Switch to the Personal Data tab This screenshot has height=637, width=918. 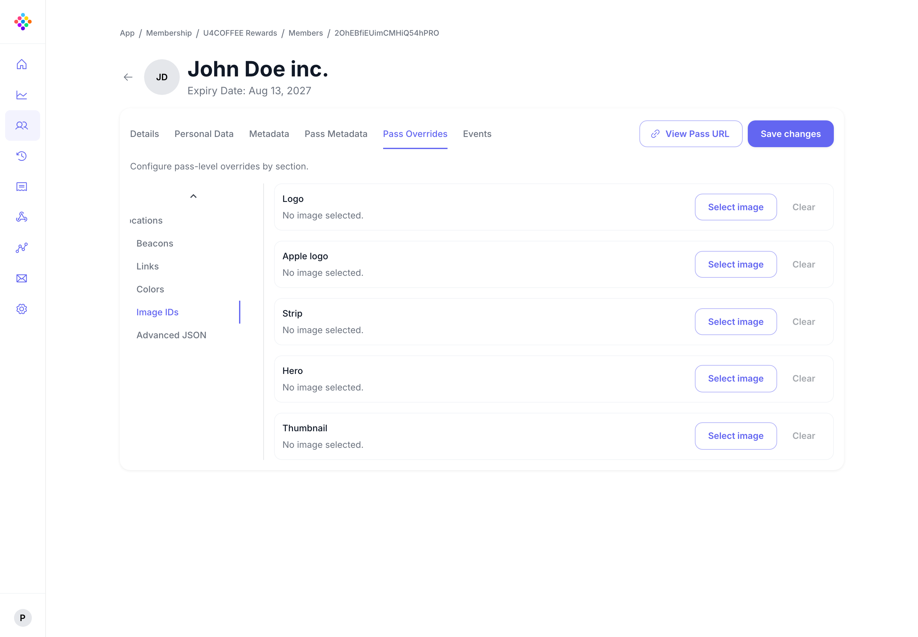coord(204,134)
